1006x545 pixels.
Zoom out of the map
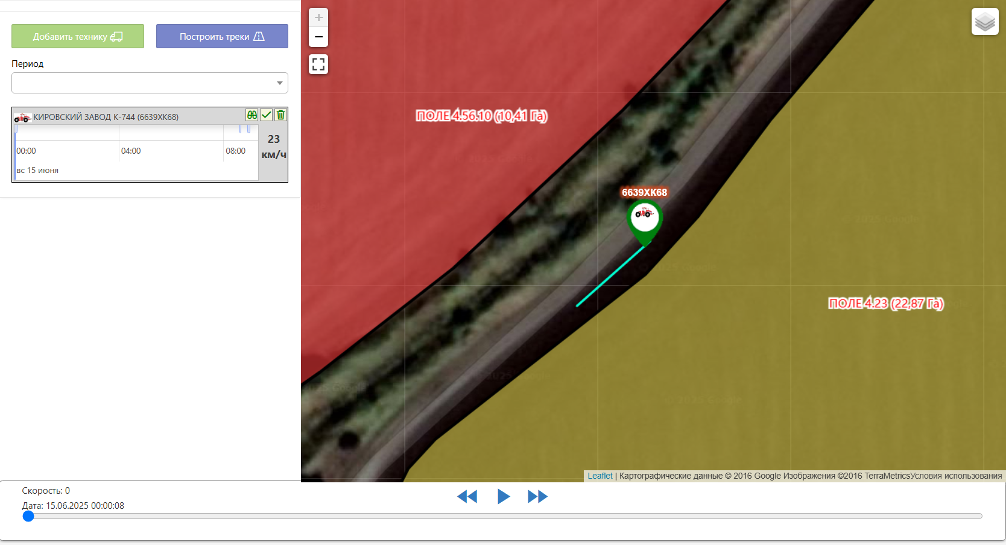coord(318,37)
